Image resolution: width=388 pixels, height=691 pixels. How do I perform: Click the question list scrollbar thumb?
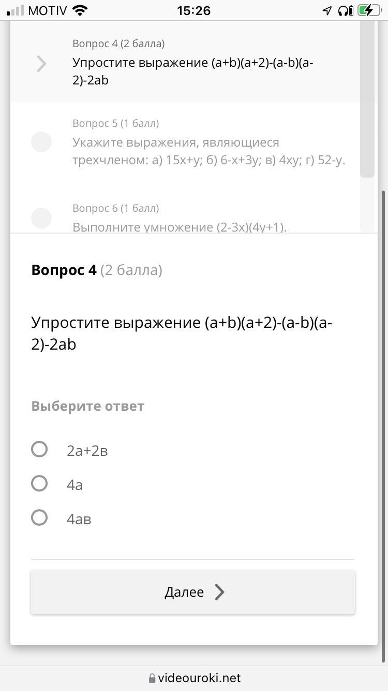click(x=367, y=98)
